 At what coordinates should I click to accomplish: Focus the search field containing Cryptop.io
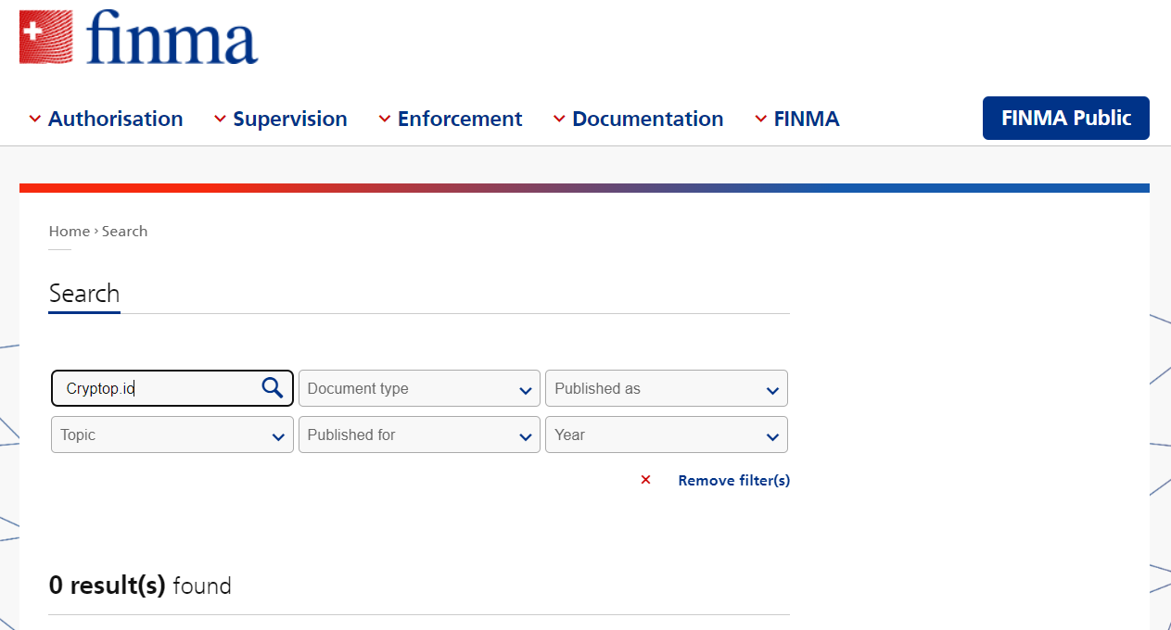pyautogui.click(x=158, y=388)
